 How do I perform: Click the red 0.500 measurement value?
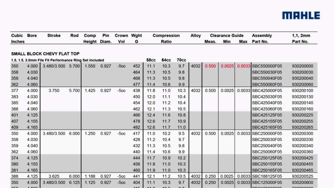point(210,66)
